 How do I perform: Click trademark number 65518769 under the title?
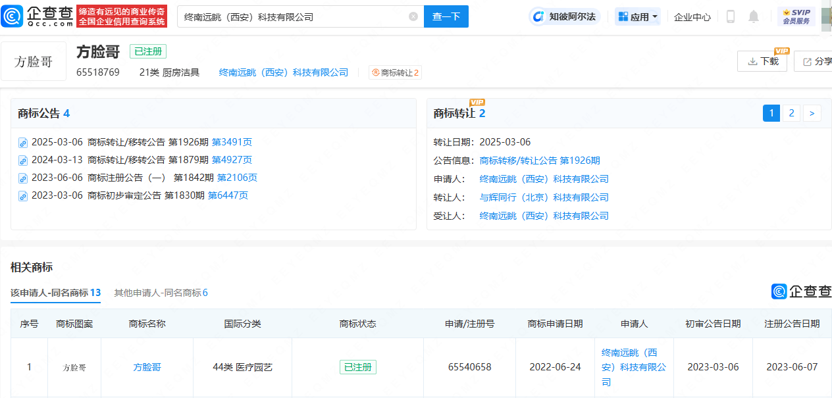point(98,72)
